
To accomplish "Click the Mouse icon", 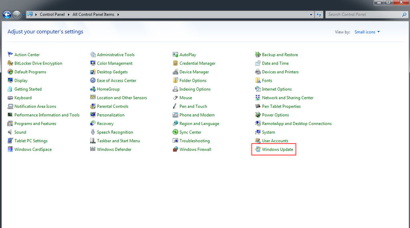I will point(175,98).
